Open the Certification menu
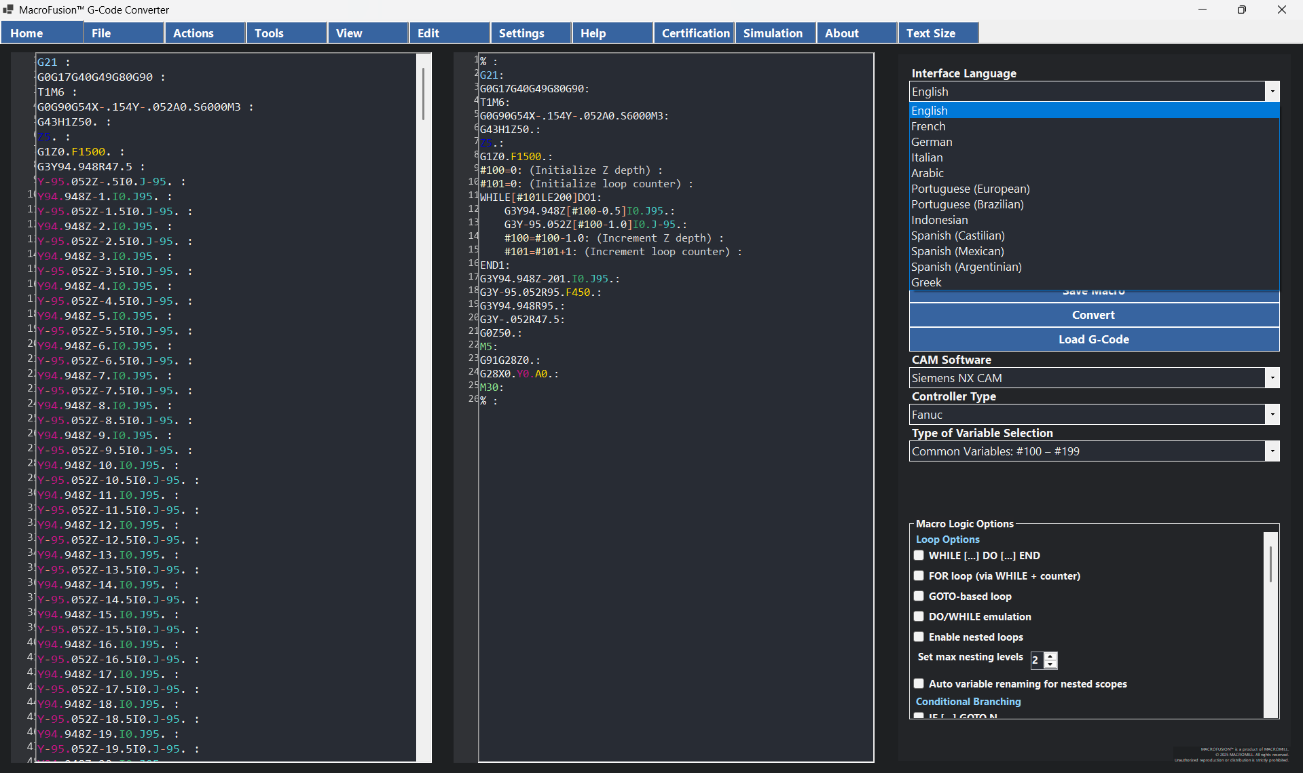 click(695, 32)
